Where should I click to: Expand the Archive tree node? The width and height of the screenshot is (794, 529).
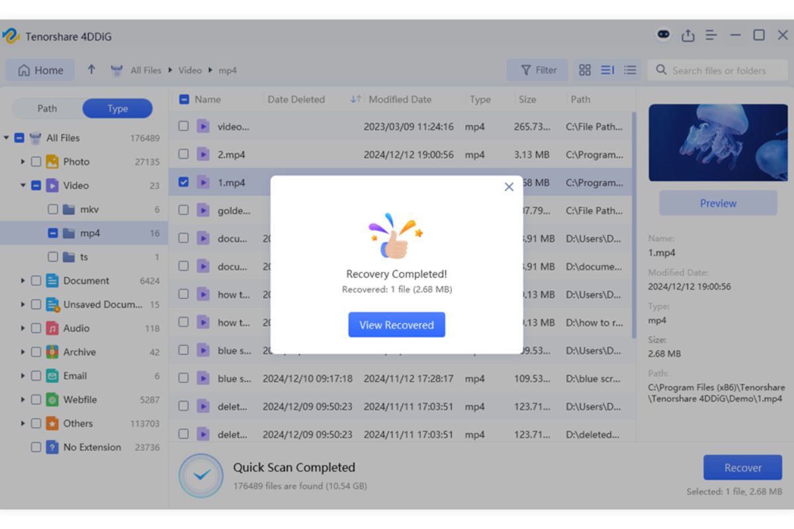(x=22, y=352)
